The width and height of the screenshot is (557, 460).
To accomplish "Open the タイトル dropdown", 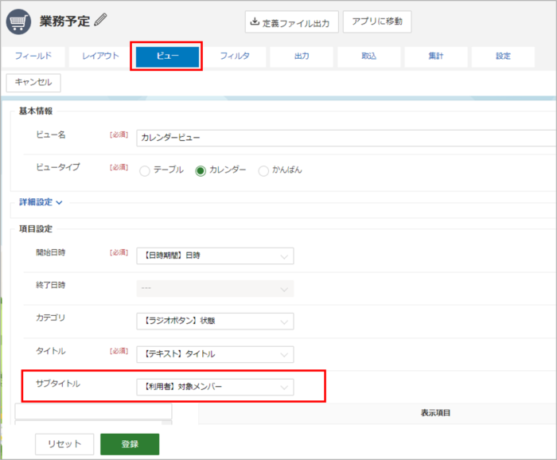I will (215, 354).
